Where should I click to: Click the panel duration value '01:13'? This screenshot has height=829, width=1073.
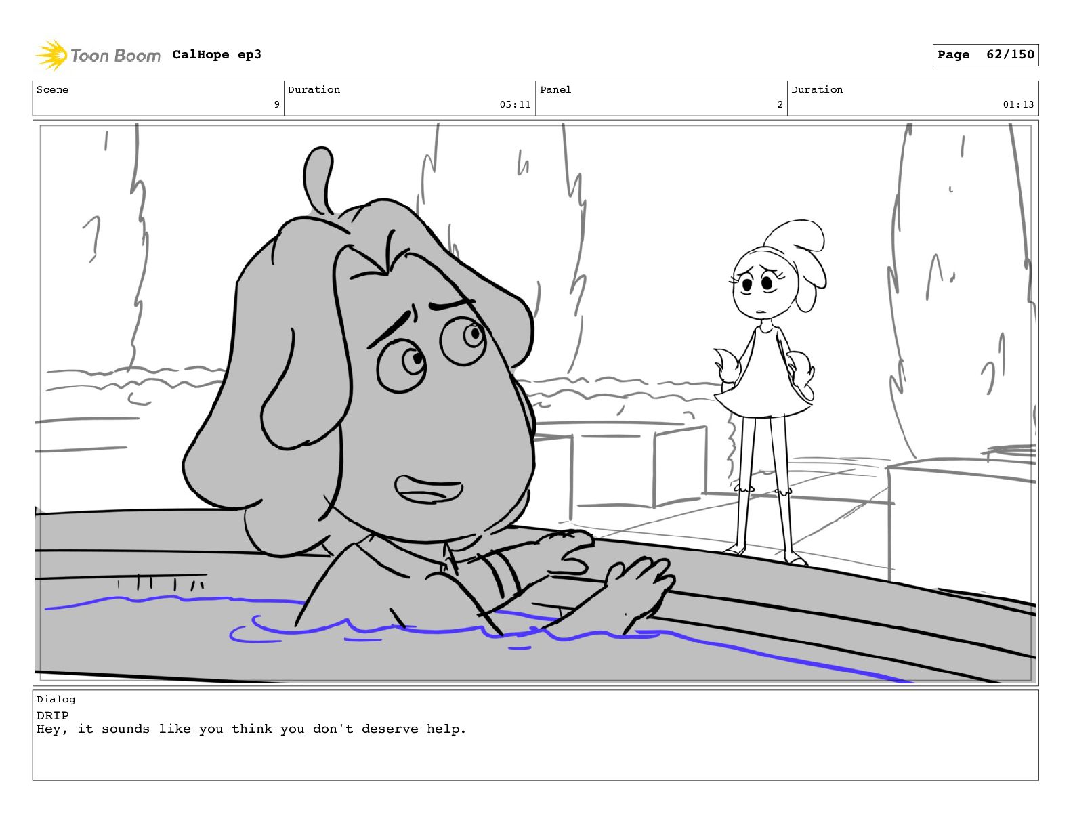pyautogui.click(x=1019, y=104)
